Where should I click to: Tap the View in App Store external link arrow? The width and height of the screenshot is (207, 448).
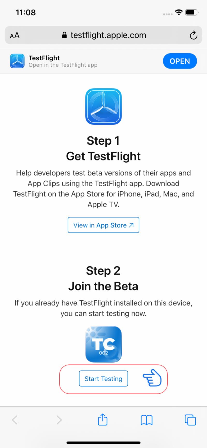tap(131, 225)
